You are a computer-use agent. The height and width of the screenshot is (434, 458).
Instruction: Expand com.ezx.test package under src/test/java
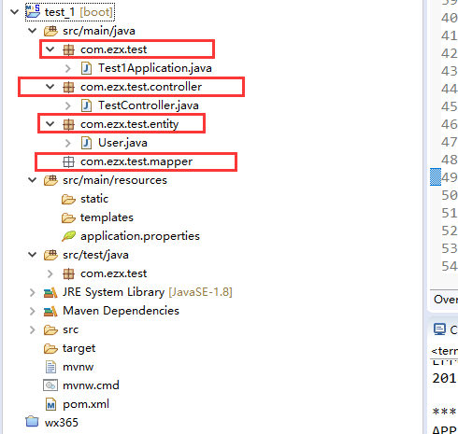pyautogui.click(x=50, y=273)
